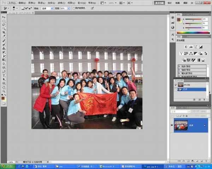Select the Crop tool in the toolbar

tap(4, 32)
